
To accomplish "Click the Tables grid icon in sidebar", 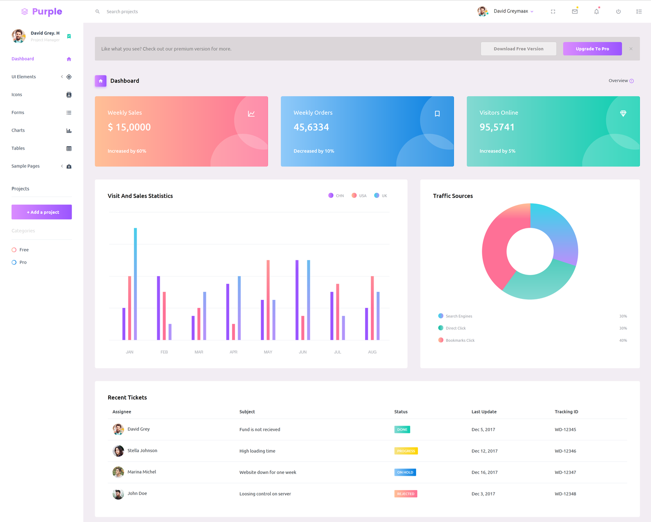I will tap(69, 148).
